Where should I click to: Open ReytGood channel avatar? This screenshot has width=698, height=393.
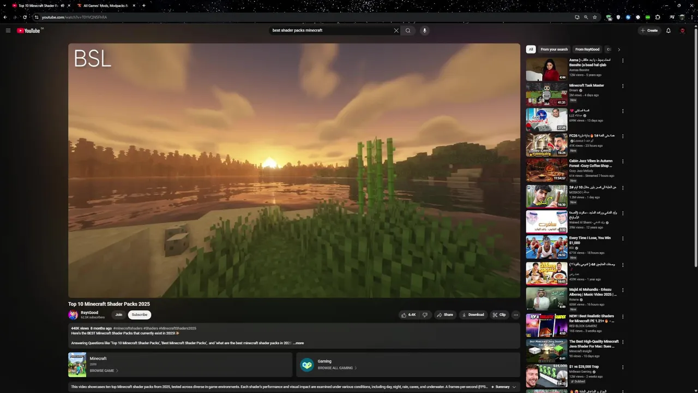tap(73, 314)
